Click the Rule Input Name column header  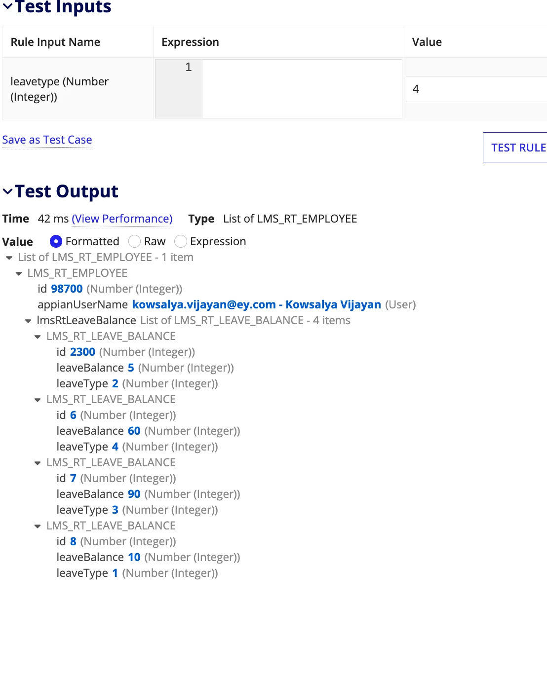55,42
